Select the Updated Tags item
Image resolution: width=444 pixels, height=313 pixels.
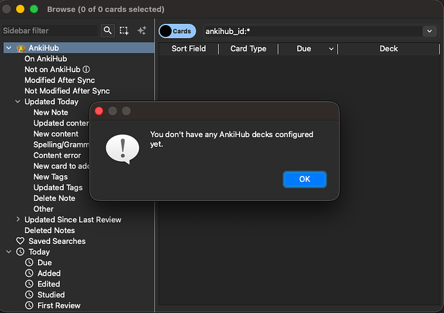[x=58, y=187]
